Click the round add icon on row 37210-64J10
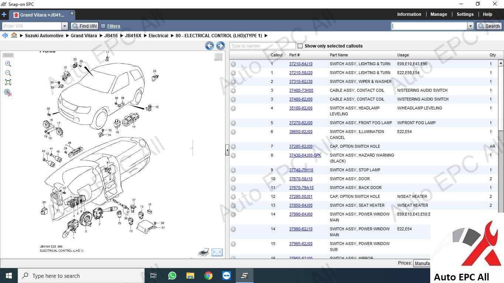The image size is (504, 283). click(x=233, y=64)
